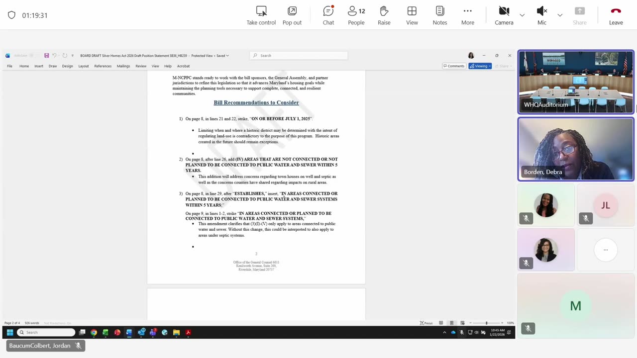Image resolution: width=637 pixels, height=358 pixels.
Task: Click the Comments button in Word
Action: [x=454, y=66]
